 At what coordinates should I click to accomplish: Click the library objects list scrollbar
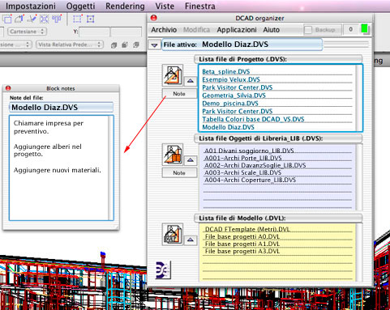359,177
